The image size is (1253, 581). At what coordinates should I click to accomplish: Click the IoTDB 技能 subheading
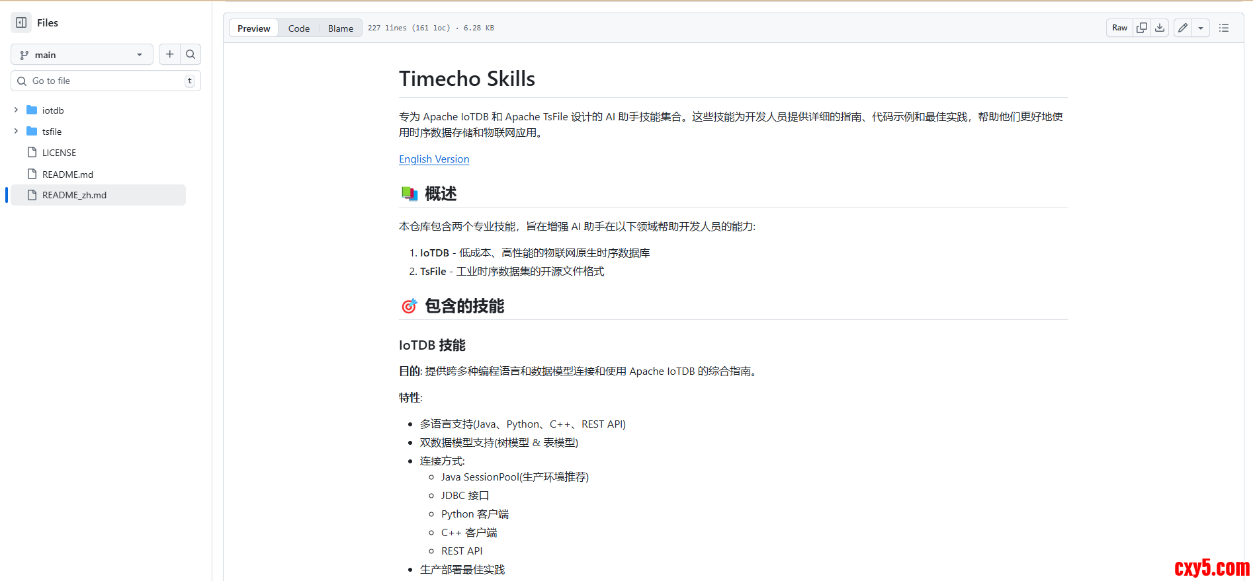point(432,345)
